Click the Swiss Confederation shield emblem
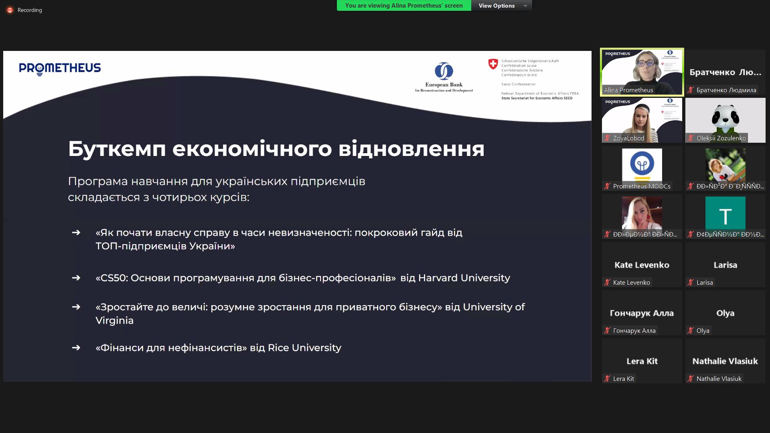Image resolution: width=770 pixels, height=433 pixels. pyautogui.click(x=493, y=64)
